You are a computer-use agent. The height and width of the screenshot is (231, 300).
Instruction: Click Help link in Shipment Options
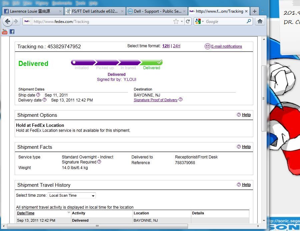[246, 115]
